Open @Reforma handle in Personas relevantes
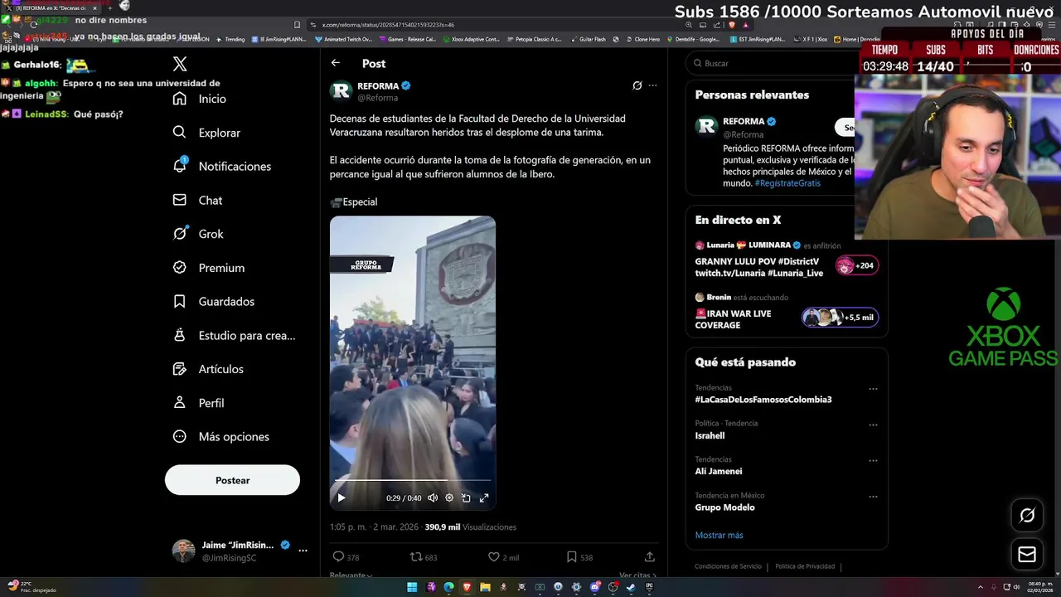Viewport: 1061px width, 597px height. [743, 134]
